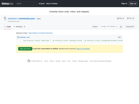Open the OrkoHunter/keep repository link
This screenshot has height=104, width=139.
(40, 33)
